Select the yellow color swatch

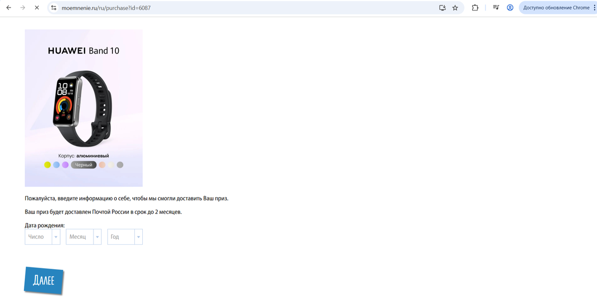[x=47, y=165]
